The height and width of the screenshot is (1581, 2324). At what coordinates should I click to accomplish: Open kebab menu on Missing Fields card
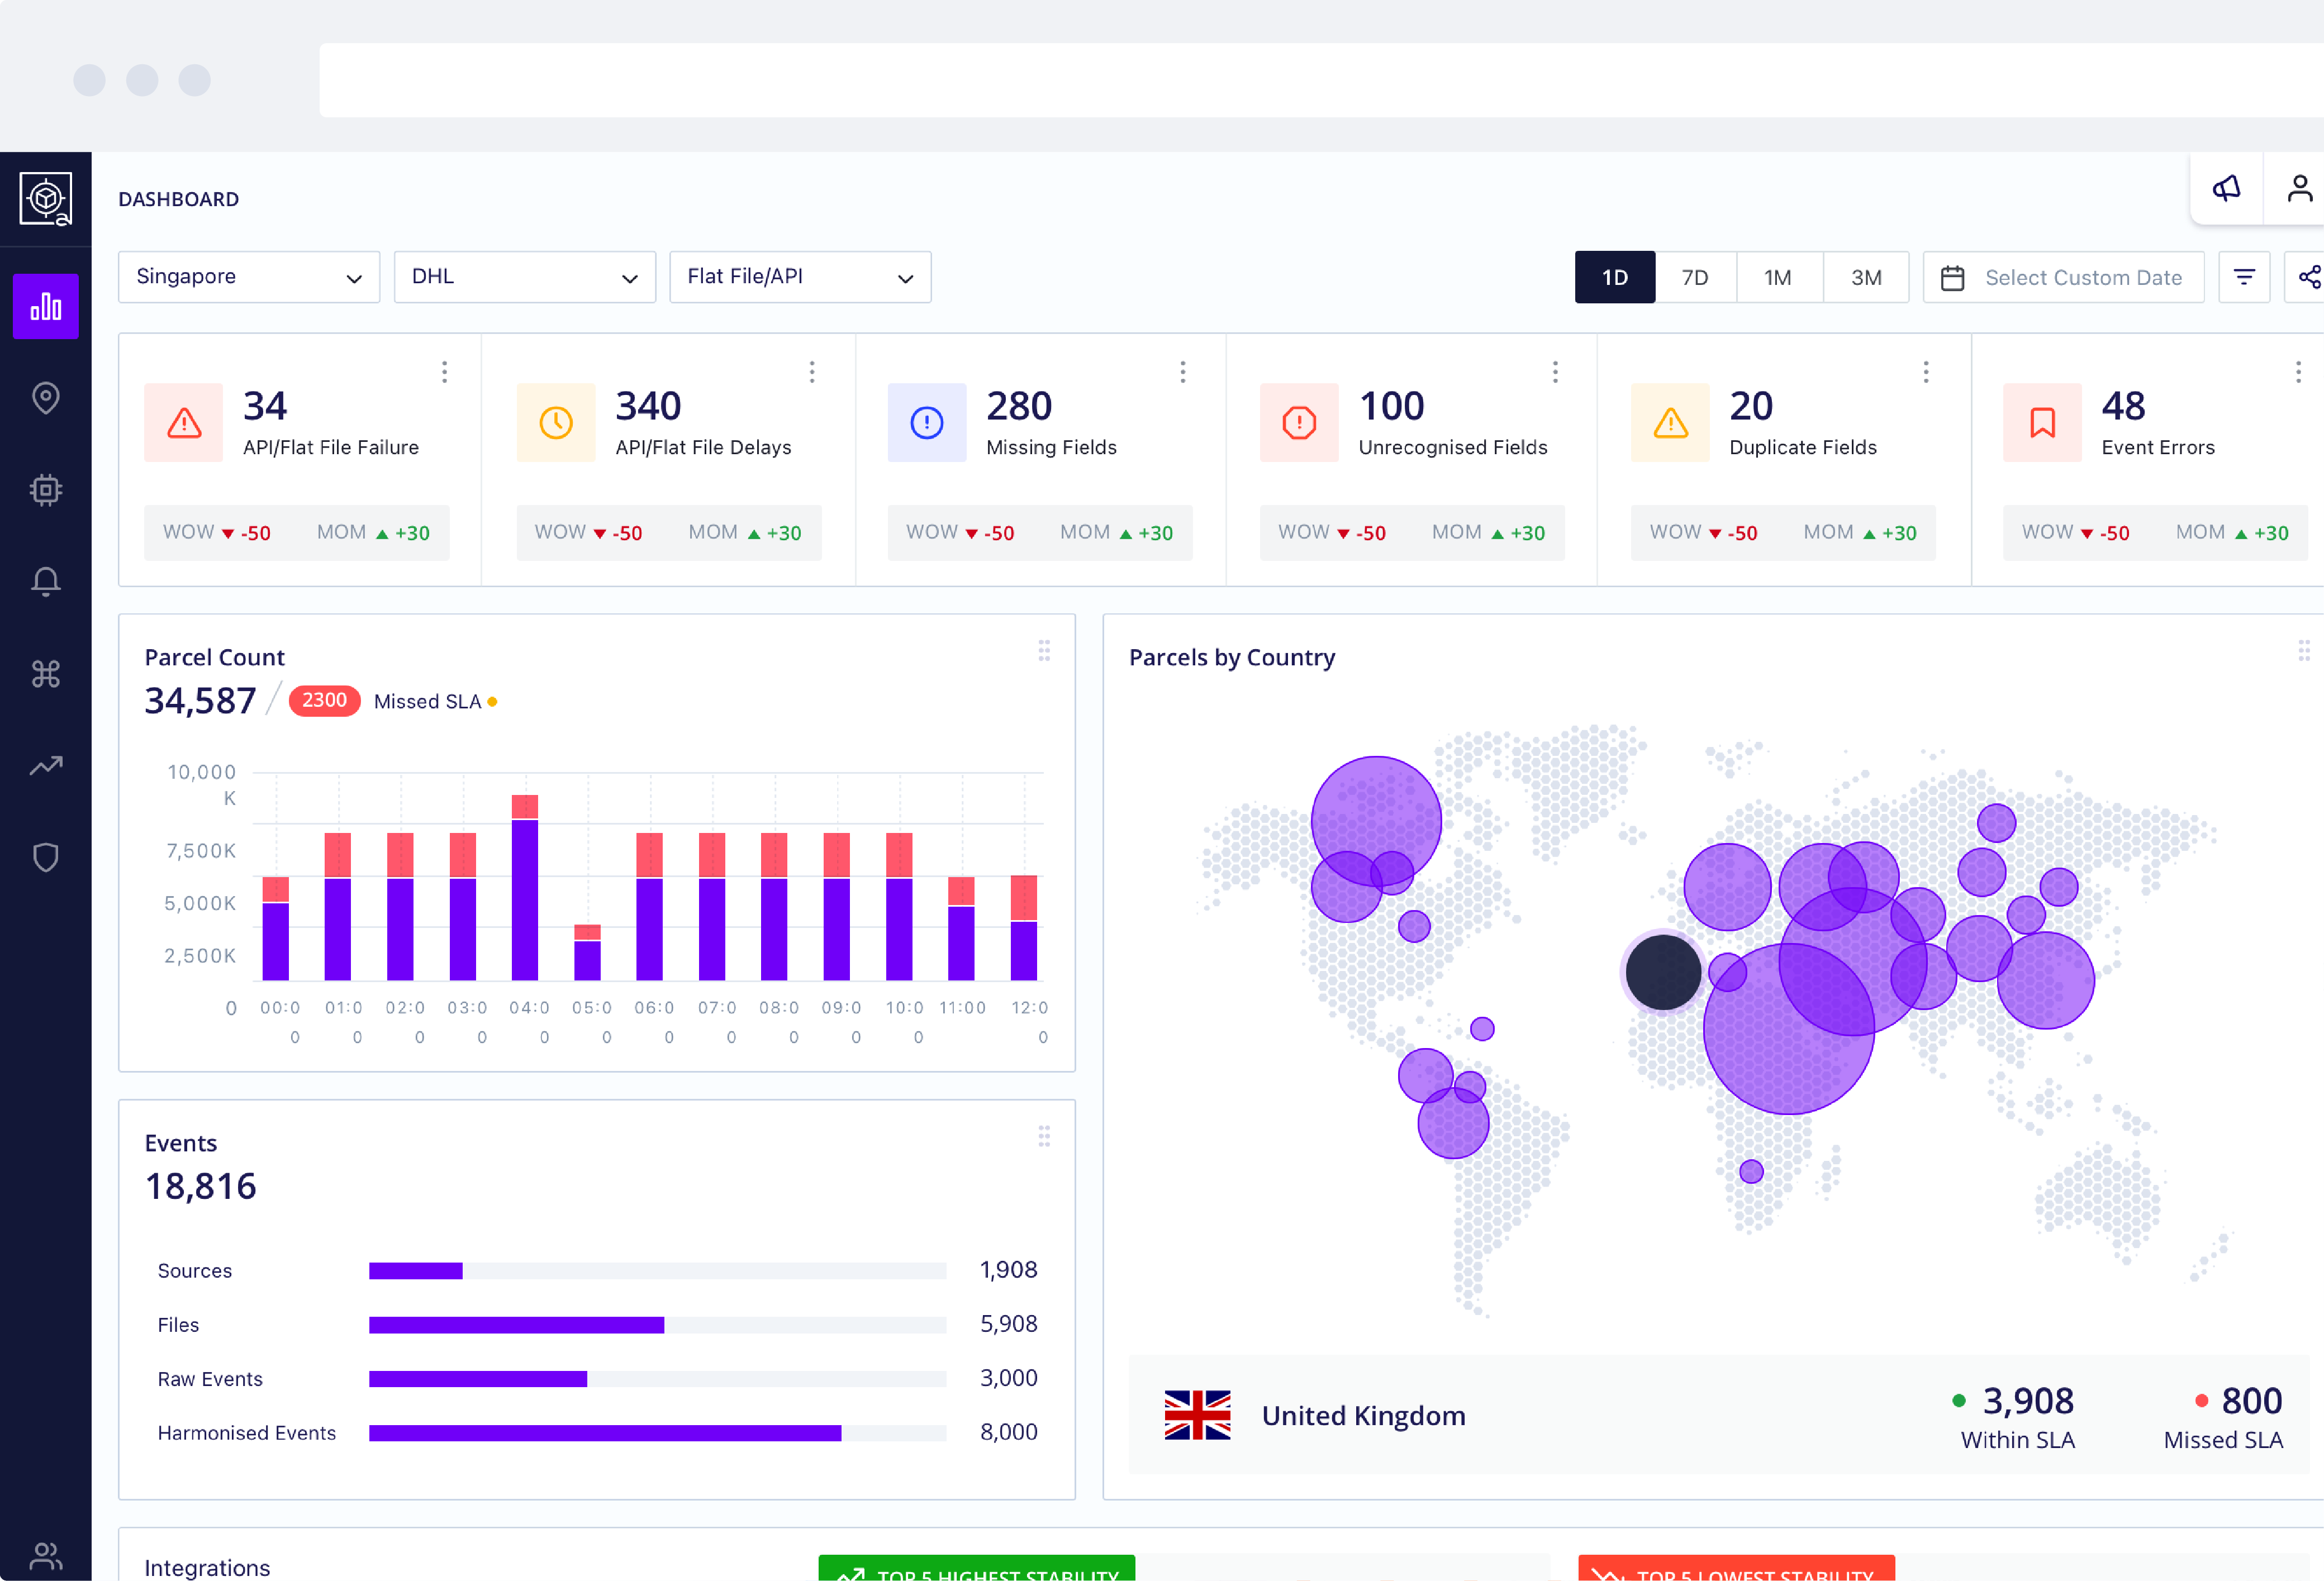pos(1183,371)
